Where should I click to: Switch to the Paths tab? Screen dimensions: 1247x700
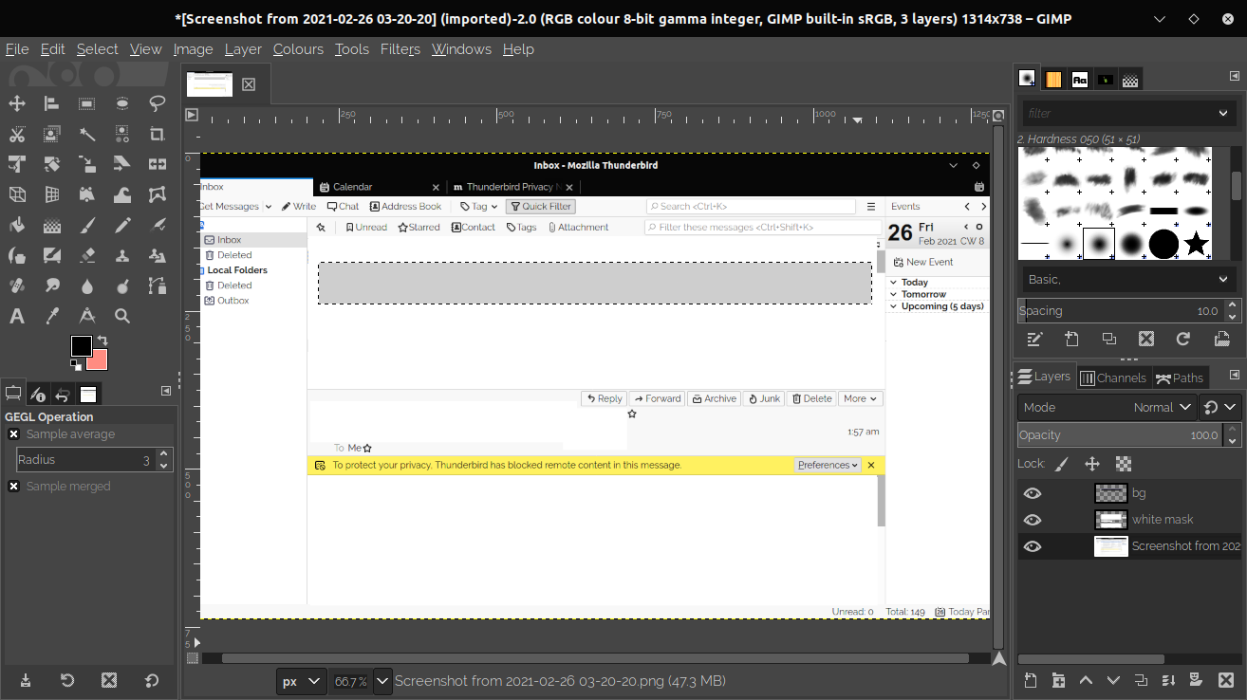pyautogui.click(x=1180, y=378)
